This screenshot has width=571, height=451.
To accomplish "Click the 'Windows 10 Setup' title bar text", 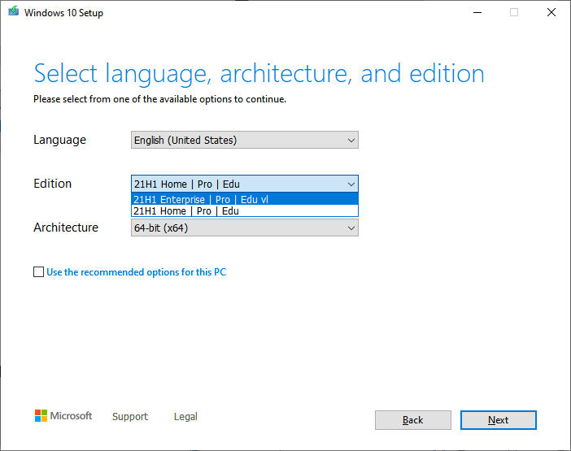I will (x=63, y=13).
